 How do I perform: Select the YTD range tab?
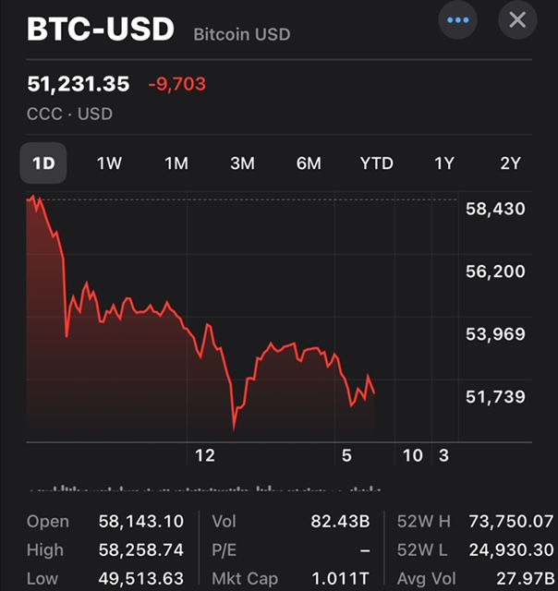376,163
